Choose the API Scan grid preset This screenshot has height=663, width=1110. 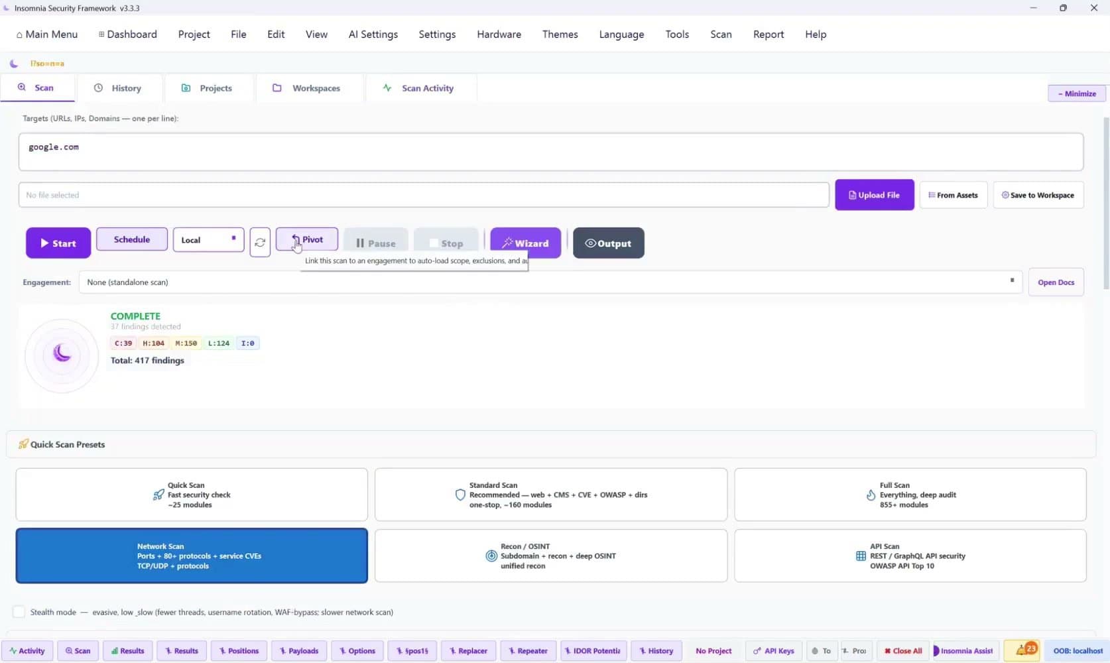pyautogui.click(x=910, y=556)
